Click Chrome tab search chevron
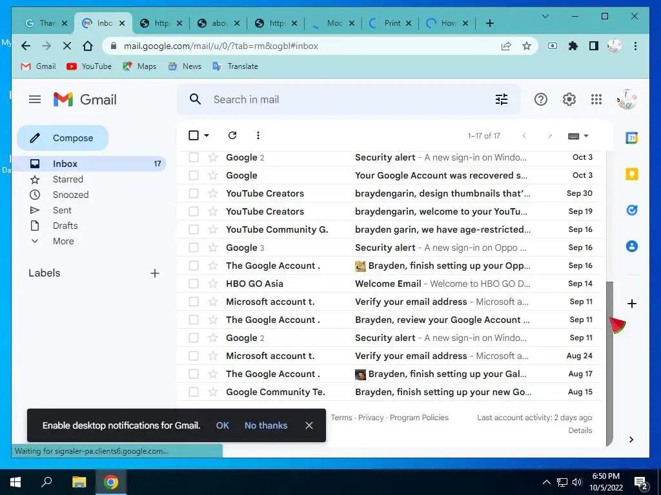 click(x=545, y=16)
